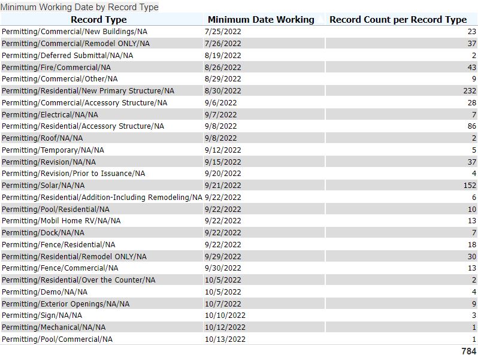Click the date '8/29/2022'

(x=223, y=79)
